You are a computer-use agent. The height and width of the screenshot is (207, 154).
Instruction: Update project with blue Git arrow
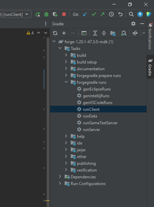click(85, 14)
